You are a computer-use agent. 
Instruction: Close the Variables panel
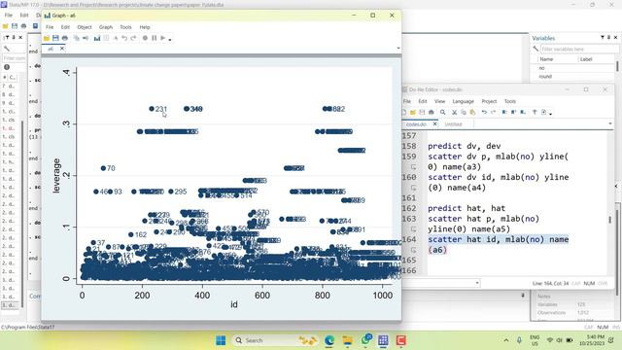click(615, 37)
